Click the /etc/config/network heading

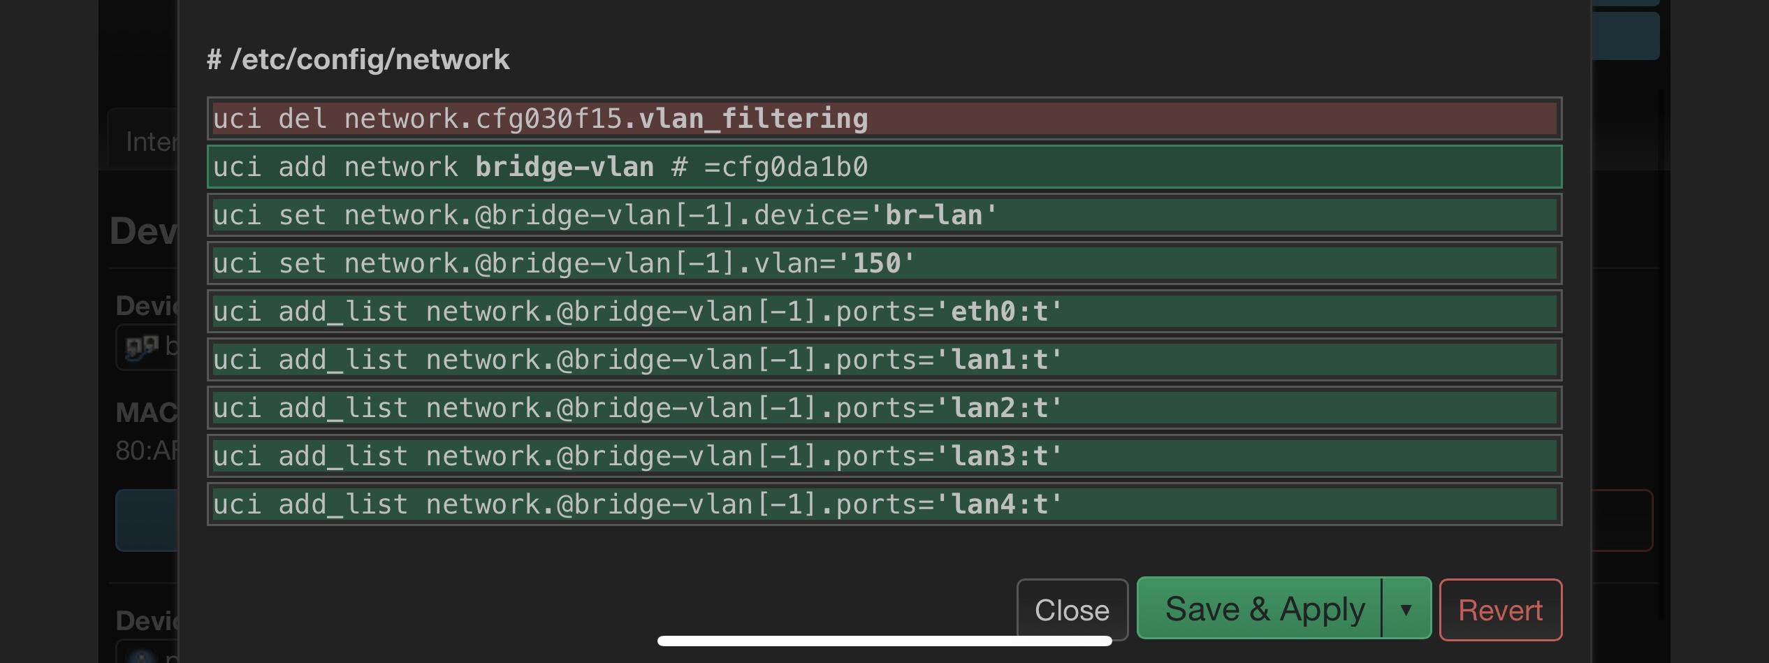click(358, 60)
